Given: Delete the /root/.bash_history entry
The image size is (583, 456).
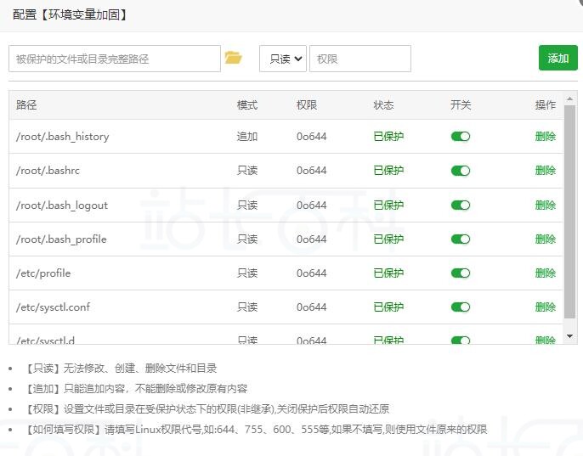Looking at the screenshot, I should coord(545,137).
